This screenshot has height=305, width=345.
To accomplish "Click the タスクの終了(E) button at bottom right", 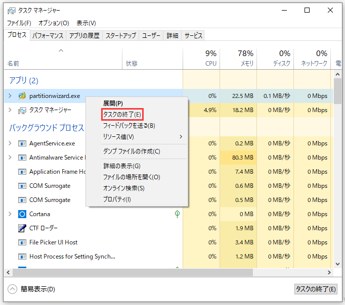I will (x=316, y=289).
